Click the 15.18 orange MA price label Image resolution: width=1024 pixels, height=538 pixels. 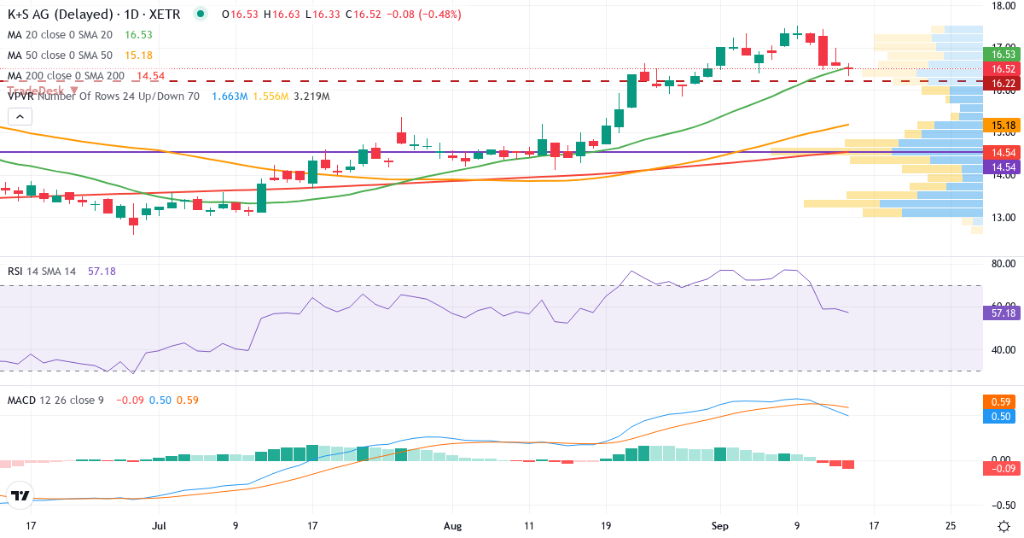(1004, 126)
